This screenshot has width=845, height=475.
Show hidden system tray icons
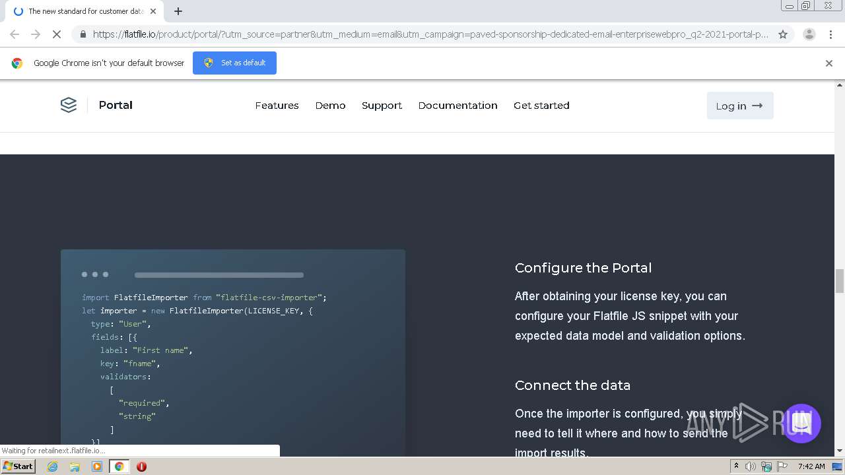(736, 466)
